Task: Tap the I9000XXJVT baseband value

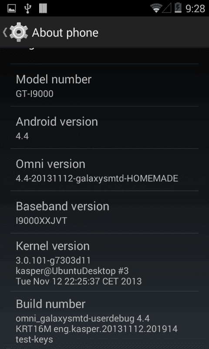Action: click(x=41, y=221)
